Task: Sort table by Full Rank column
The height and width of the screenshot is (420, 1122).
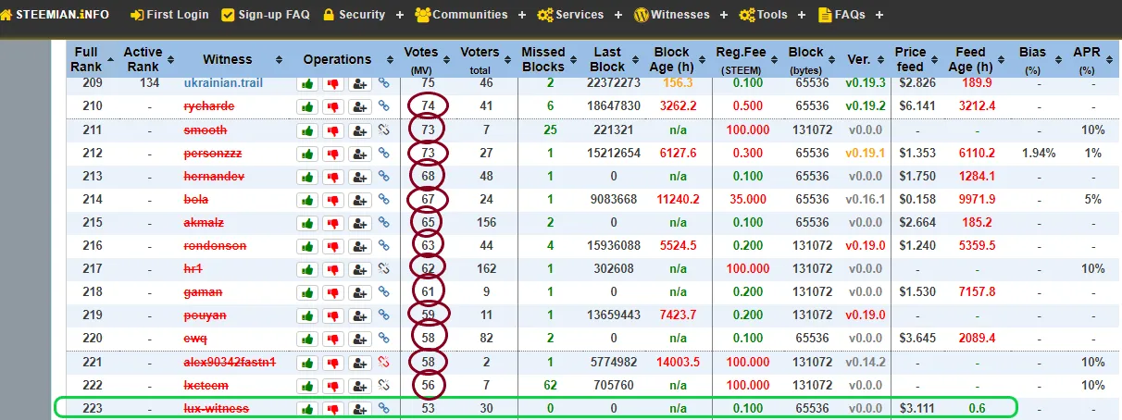Action: [x=91, y=59]
